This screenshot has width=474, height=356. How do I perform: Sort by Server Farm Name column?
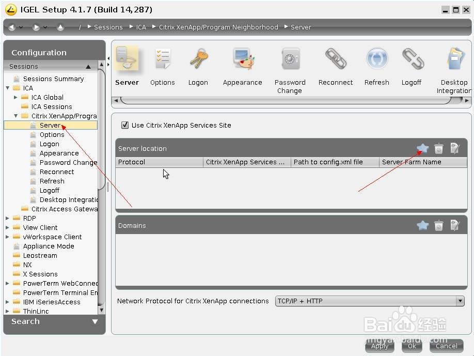click(x=423, y=162)
